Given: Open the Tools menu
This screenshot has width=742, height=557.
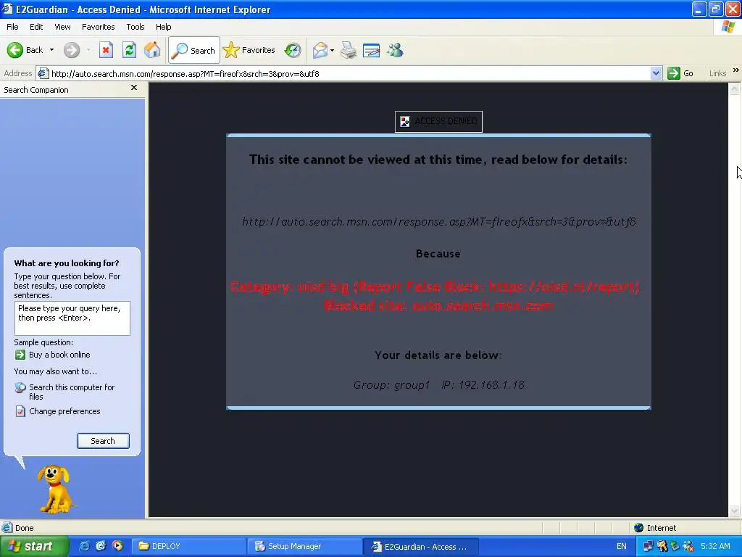Looking at the screenshot, I should [136, 27].
